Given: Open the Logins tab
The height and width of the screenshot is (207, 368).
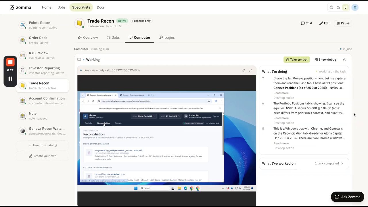Looking at the screenshot, I should pyautogui.click(x=167, y=37).
